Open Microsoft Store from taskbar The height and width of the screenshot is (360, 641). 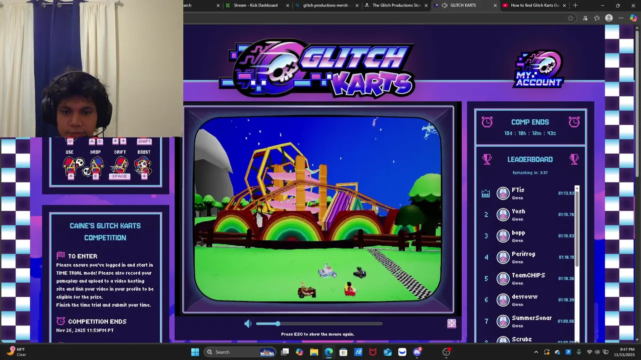click(343, 352)
